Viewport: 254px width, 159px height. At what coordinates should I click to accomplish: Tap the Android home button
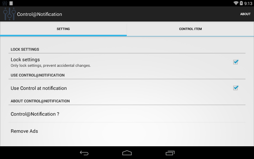[127, 153]
